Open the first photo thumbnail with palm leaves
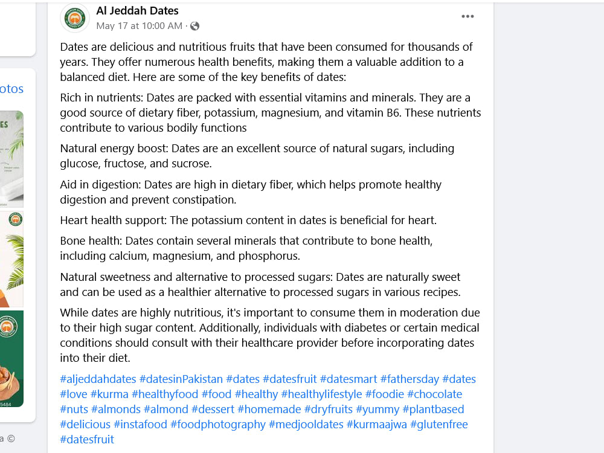The image size is (604, 453). pyautogui.click(x=11, y=159)
